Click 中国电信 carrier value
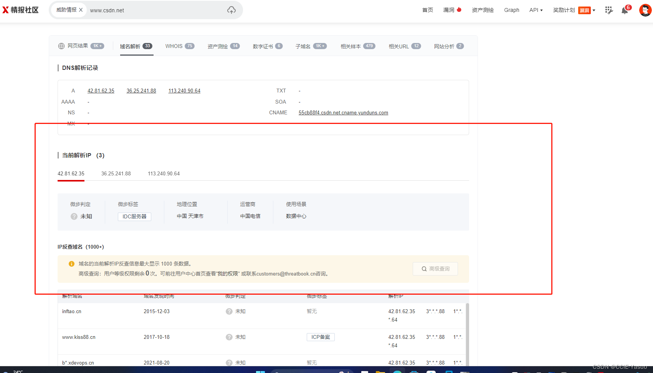The width and height of the screenshot is (653, 373). [250, 216]
